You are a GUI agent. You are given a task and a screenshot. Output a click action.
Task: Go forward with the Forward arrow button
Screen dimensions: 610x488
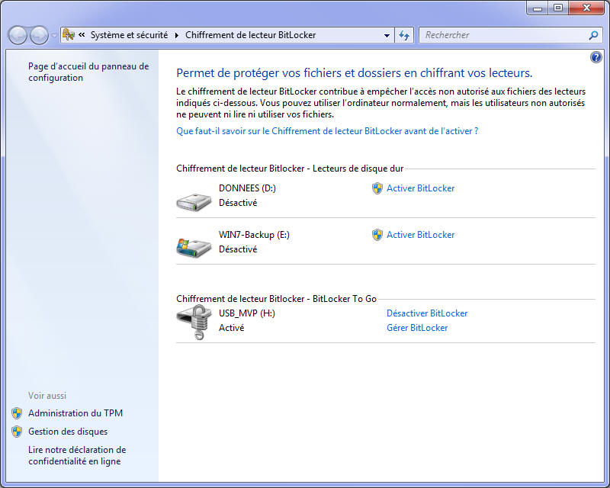coord(38,35)
